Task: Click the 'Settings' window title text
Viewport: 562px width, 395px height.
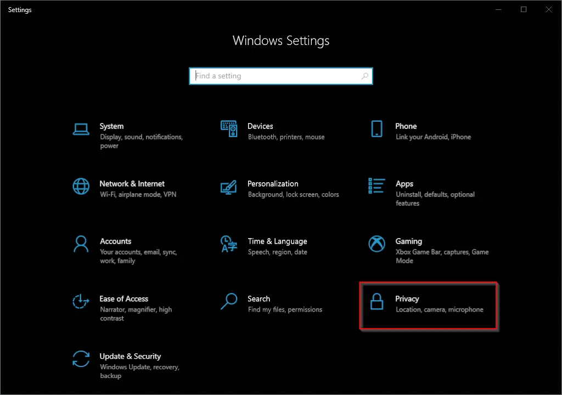Action: (20, 10)
